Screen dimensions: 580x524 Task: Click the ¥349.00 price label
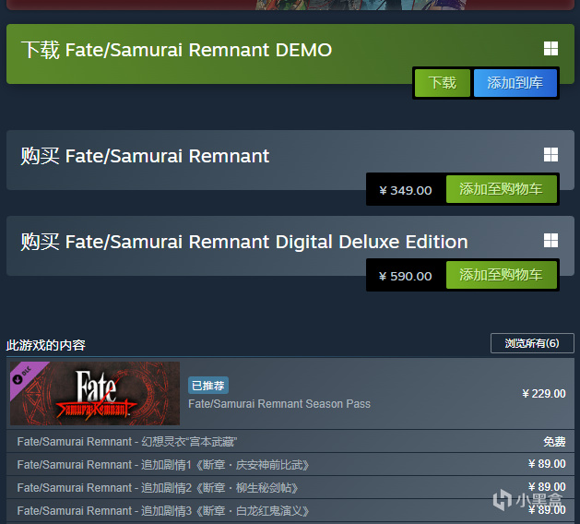[405, 190]
